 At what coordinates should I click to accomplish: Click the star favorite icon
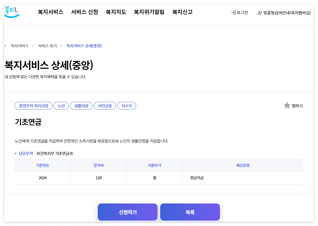pyautogui.click(x=287, y=105)
